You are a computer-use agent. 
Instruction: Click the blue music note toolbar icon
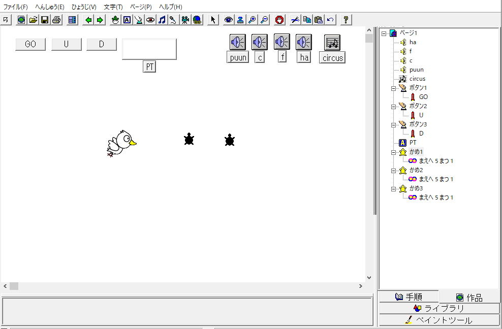coord(162,20)
